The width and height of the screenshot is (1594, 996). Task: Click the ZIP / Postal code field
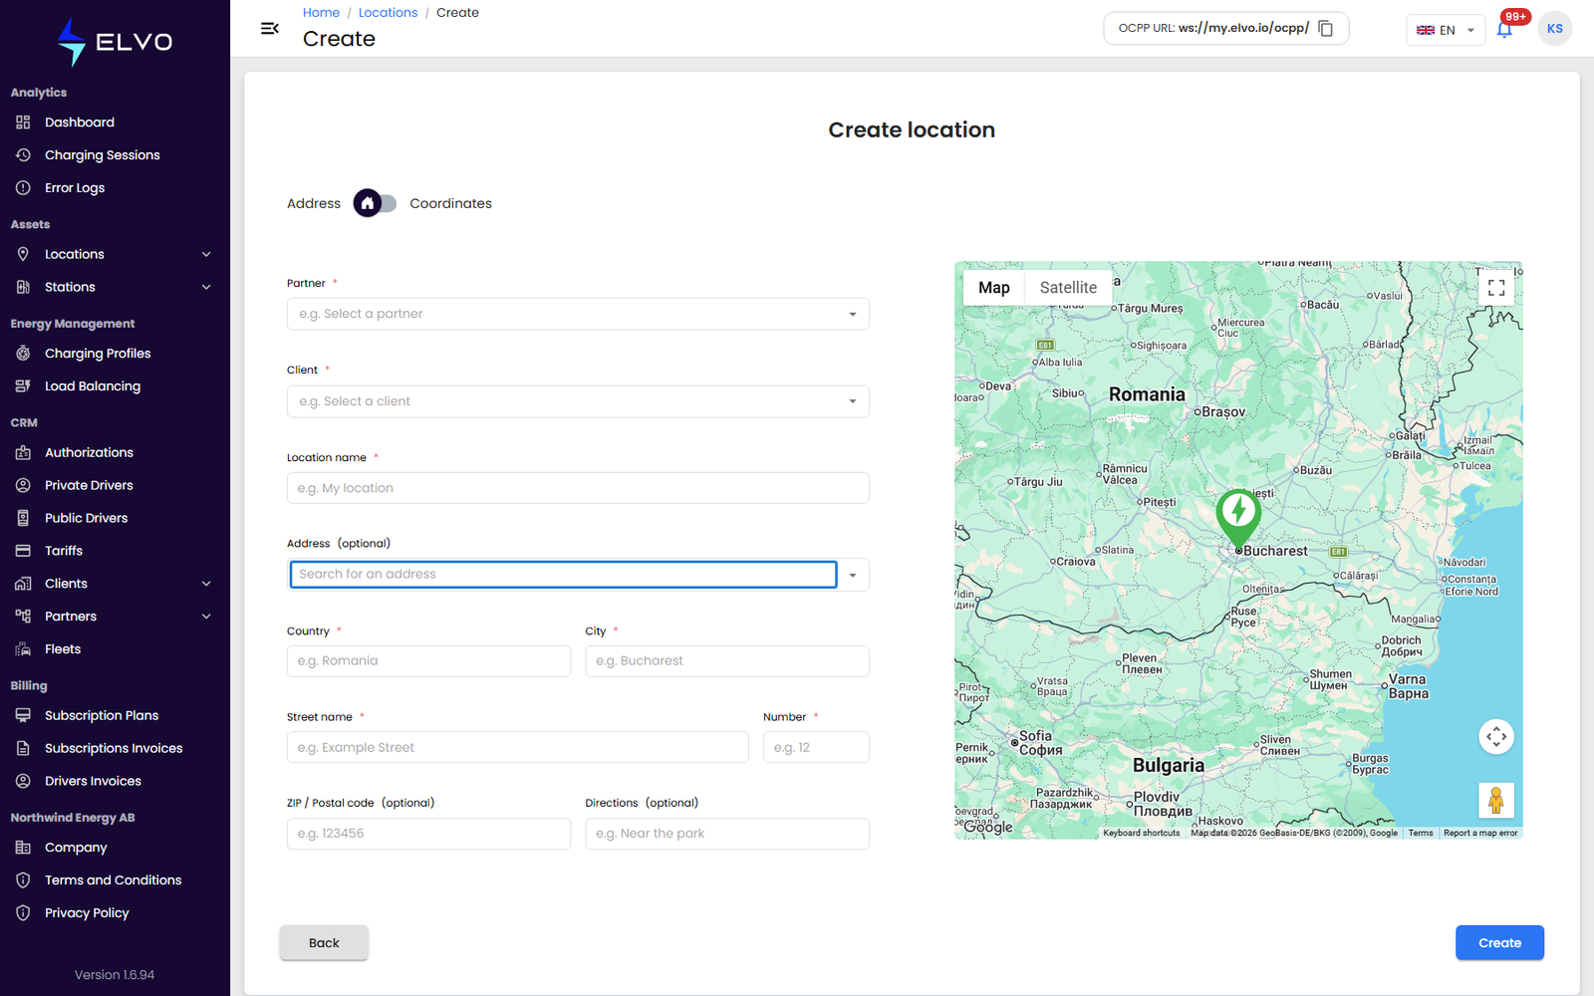[x=428, y=834]
